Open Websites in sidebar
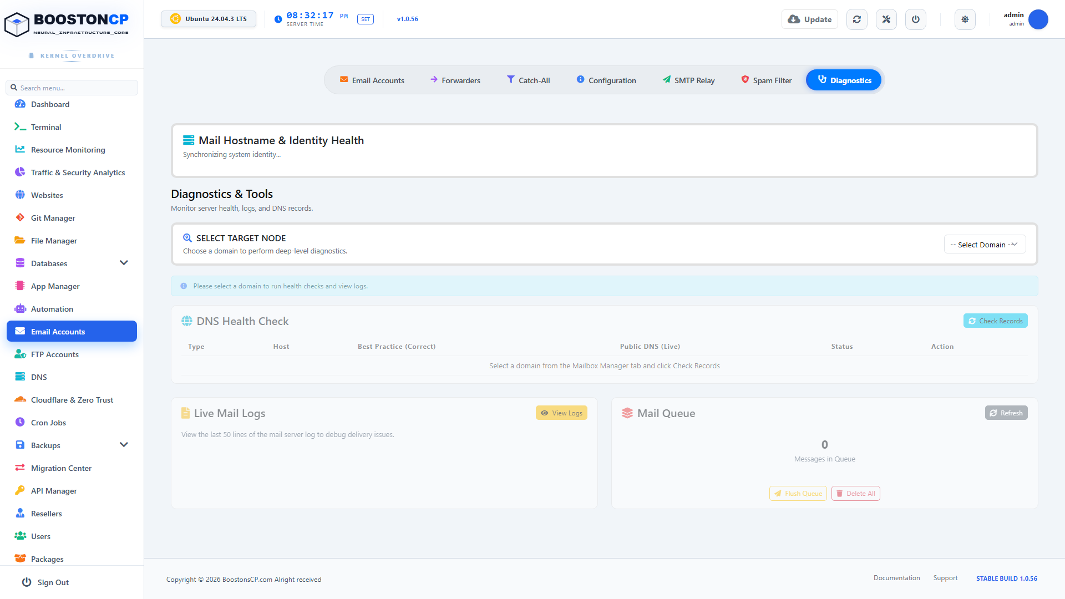The image size is (1065, 599). (x=72, y=195)
